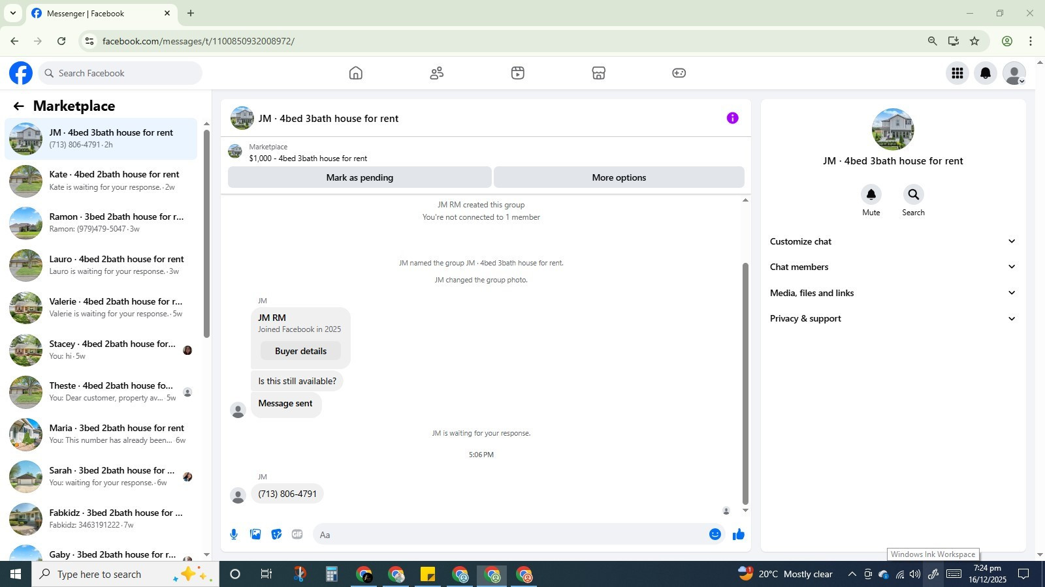Open the Reels video icon
The image size is (1045, 587).
pyautogui.click(x=518, y=73)
